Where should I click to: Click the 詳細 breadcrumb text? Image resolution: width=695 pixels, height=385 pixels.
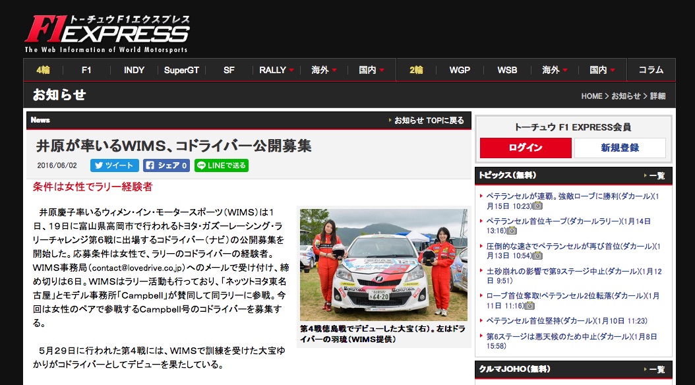coord(657,96)
